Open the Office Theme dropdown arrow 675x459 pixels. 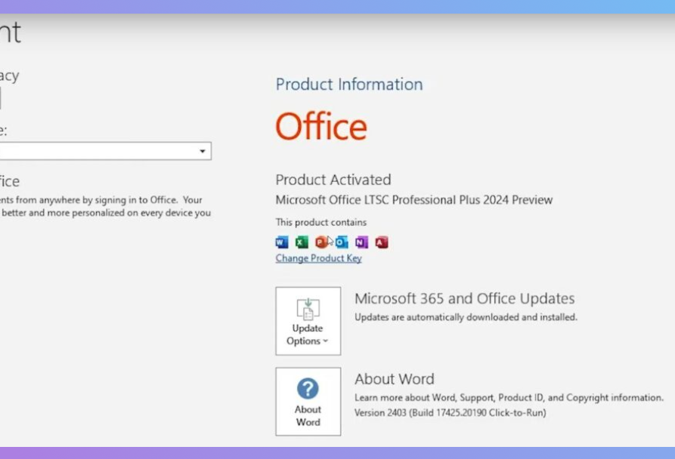tap(202, 151)
